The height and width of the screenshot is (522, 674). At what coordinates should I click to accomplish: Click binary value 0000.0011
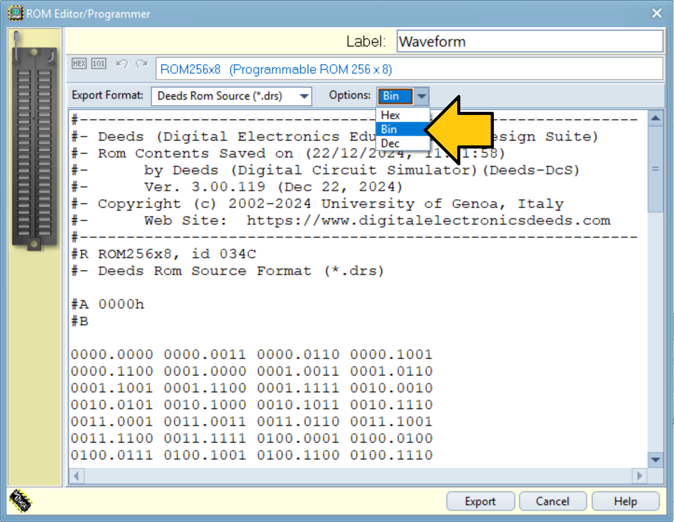(x=205, y=355)
